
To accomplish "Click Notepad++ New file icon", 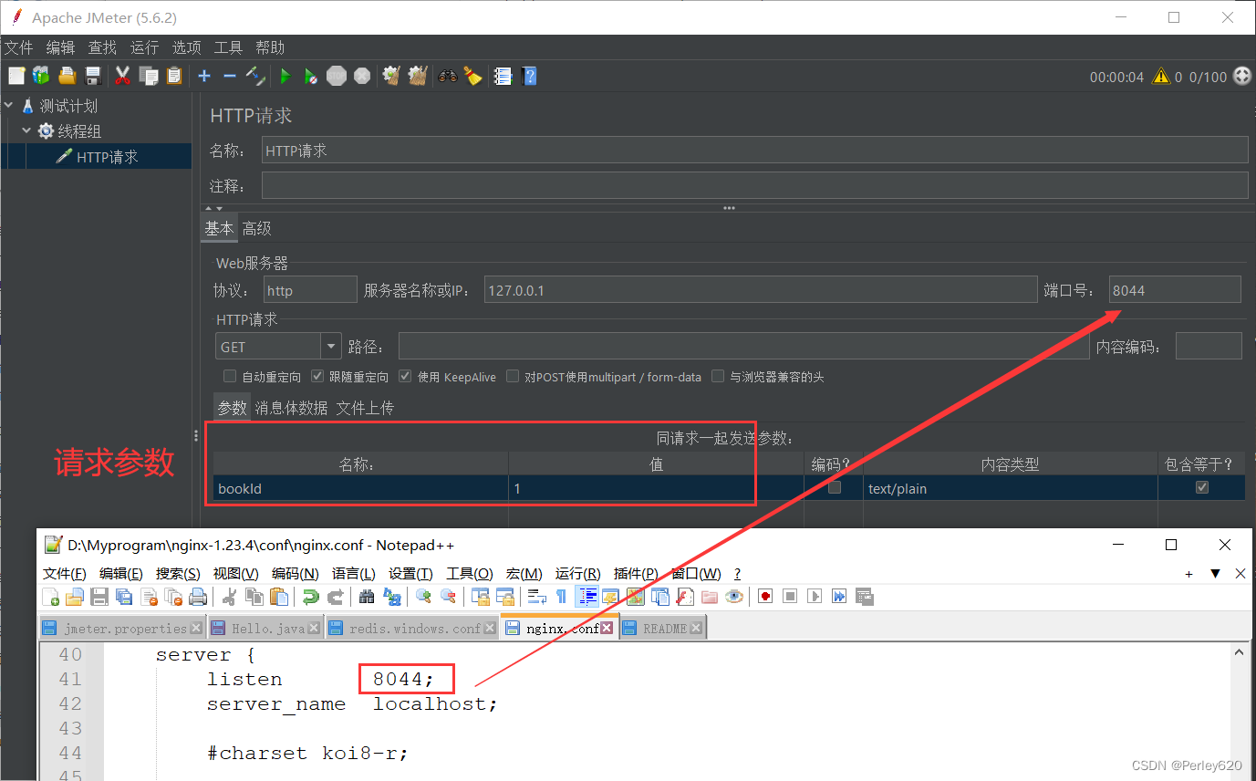I will pos(51,597).
